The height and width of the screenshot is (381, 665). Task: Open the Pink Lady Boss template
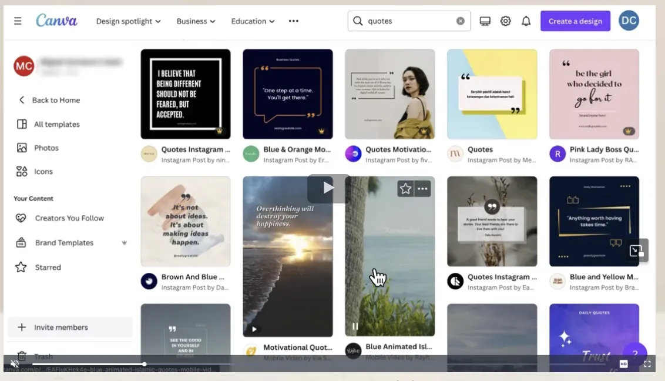tap(594, 93)
